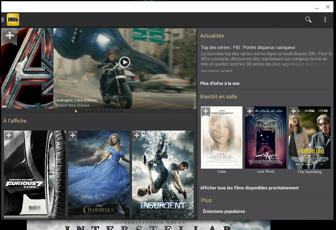Open the hamburger navigation menu

click(3, 20)
